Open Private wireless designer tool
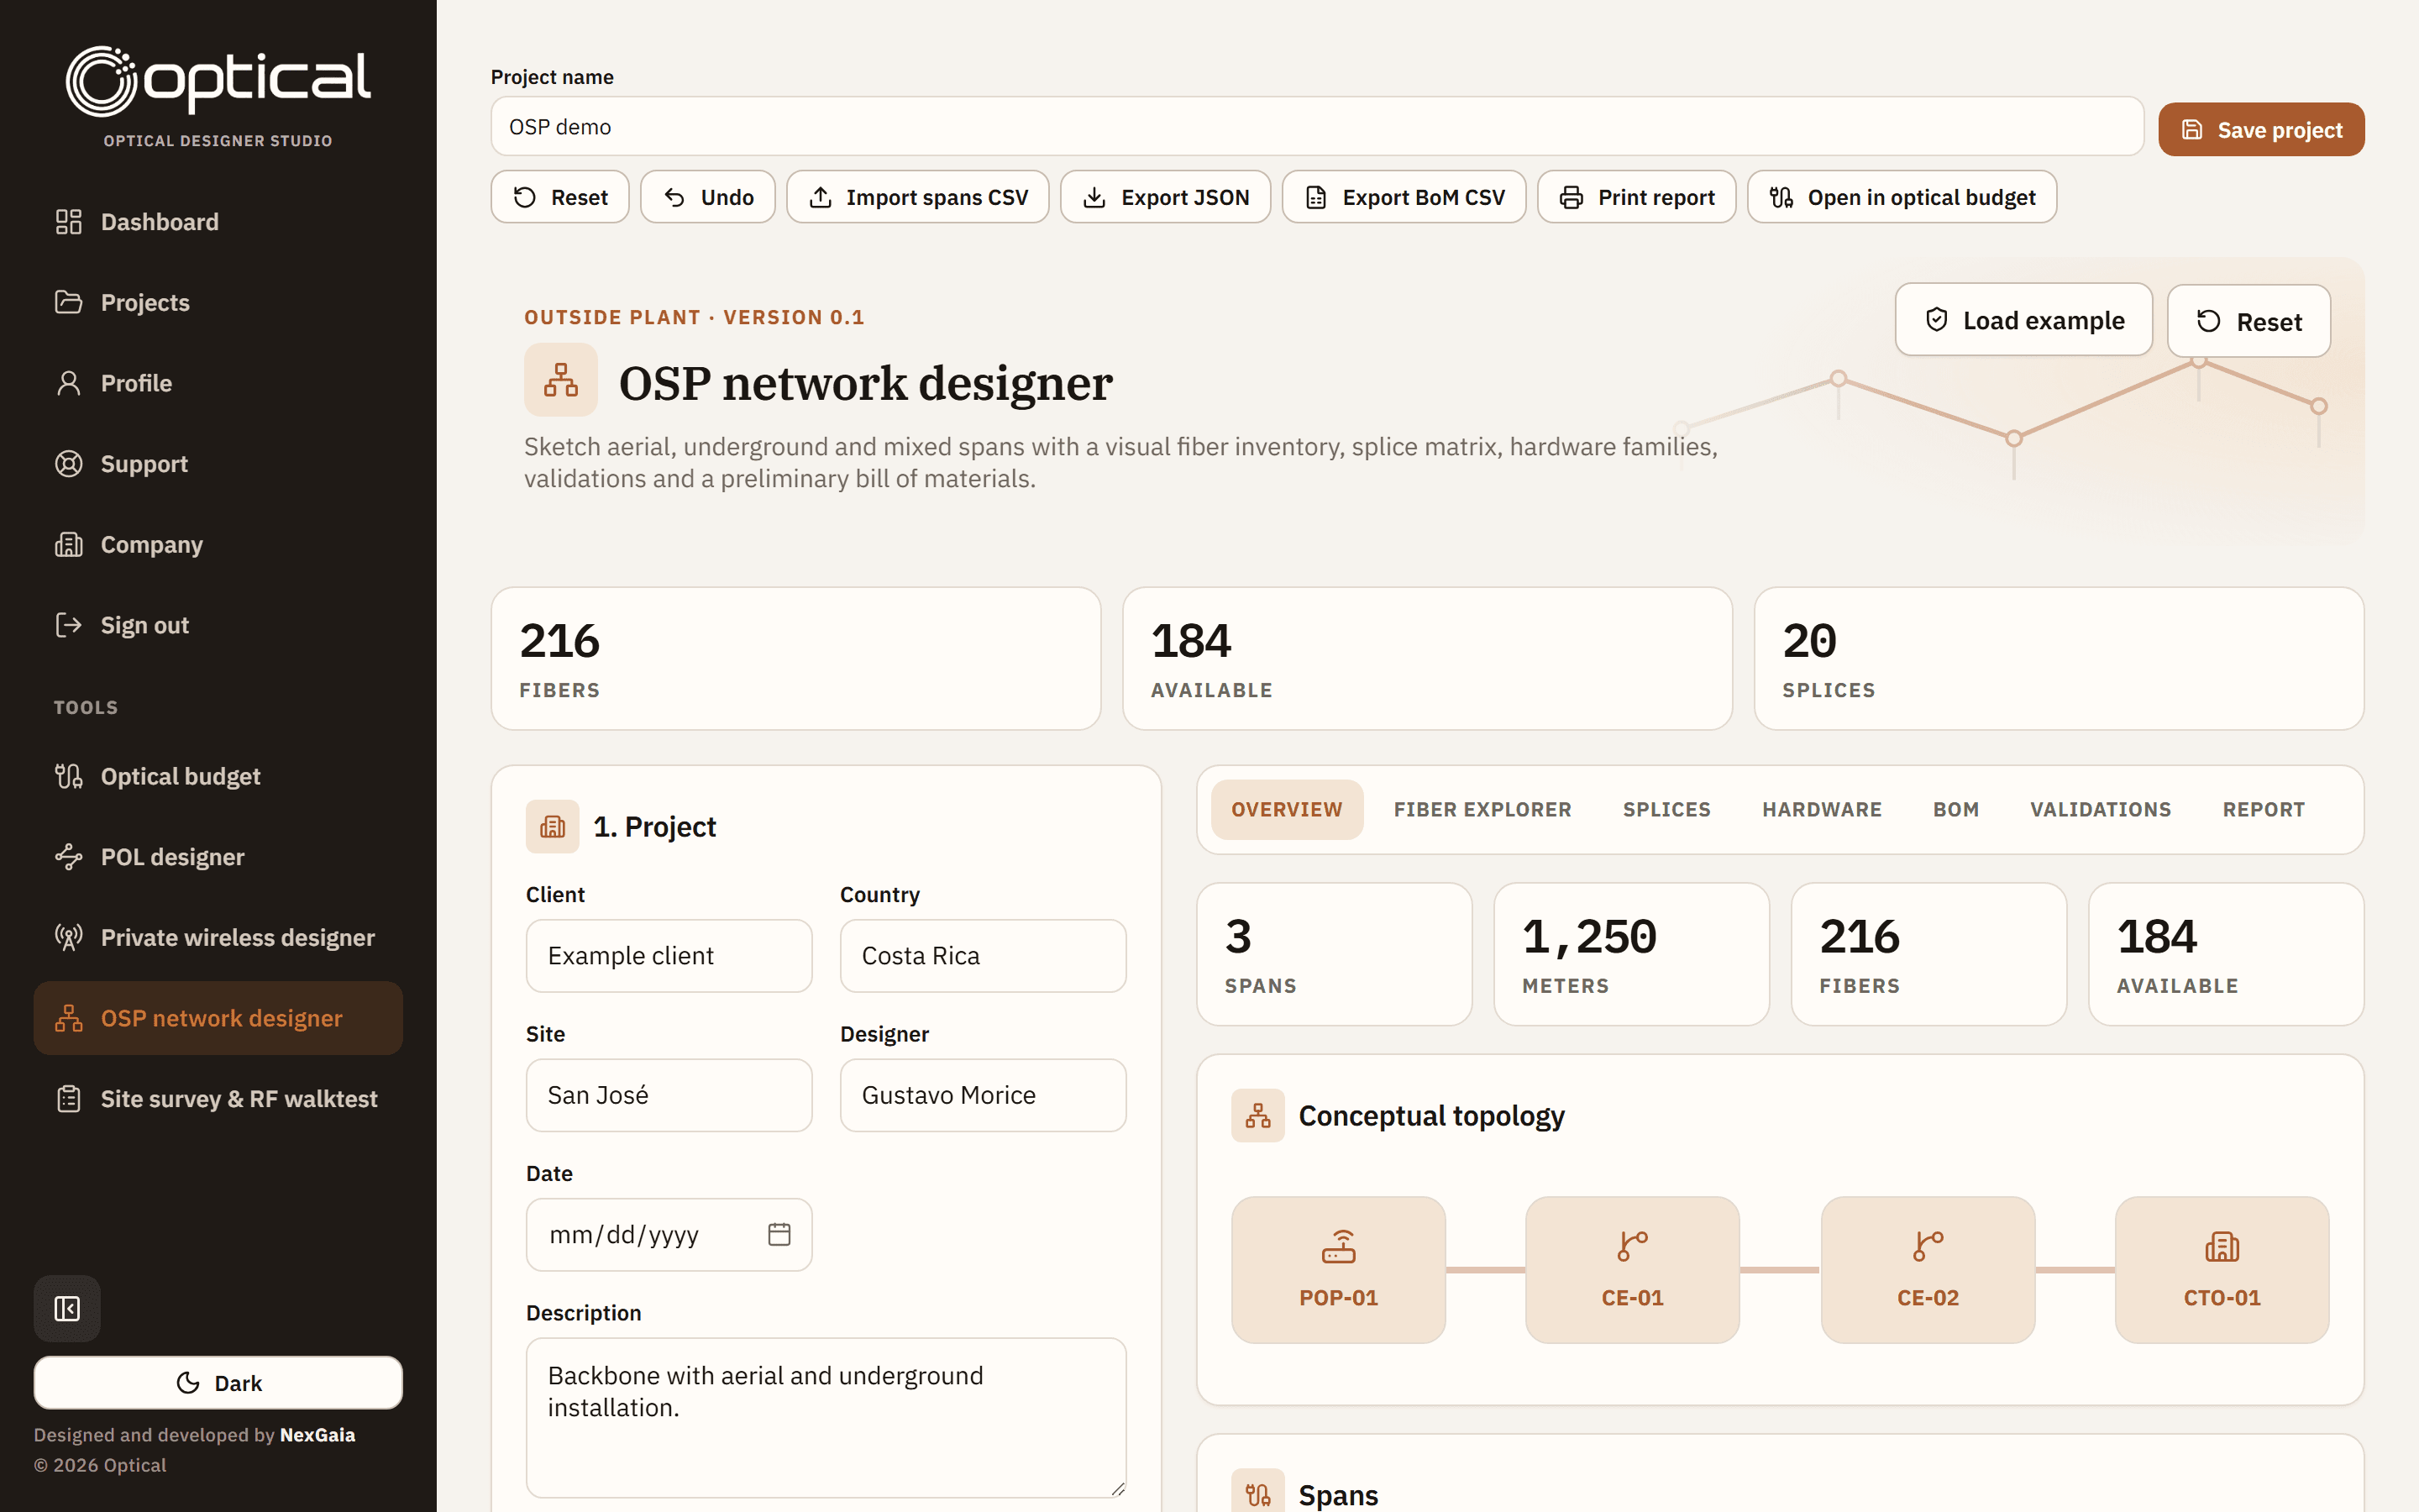This screenshot has width=2419, height=1512. [218, 937]
